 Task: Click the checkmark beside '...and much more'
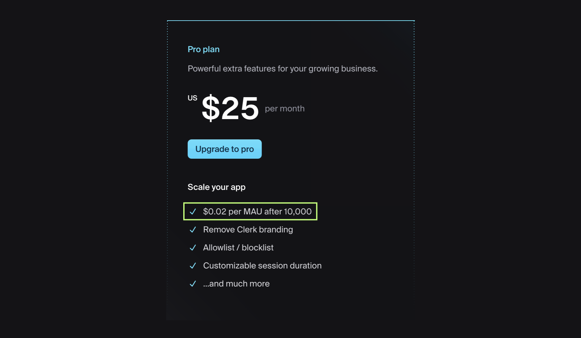click(x=193, y=284)
